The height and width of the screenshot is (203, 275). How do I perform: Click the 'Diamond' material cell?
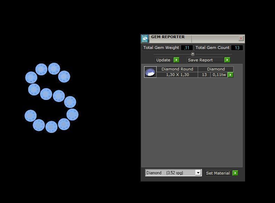pyautogui.click(x=216, y=69)
